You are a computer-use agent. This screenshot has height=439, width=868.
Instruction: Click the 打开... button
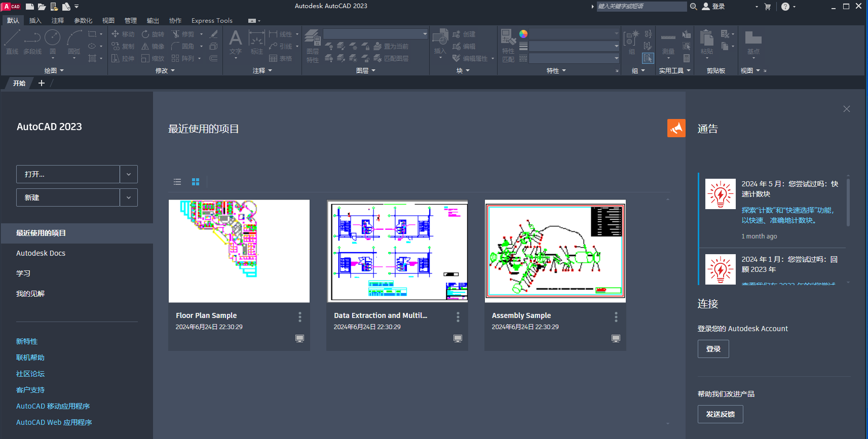coord(68,174)
